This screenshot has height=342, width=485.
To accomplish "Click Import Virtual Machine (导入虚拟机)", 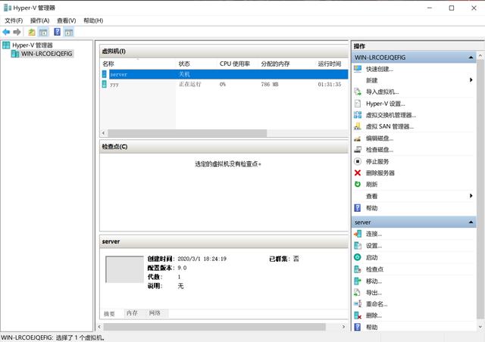I will [382, 92].
